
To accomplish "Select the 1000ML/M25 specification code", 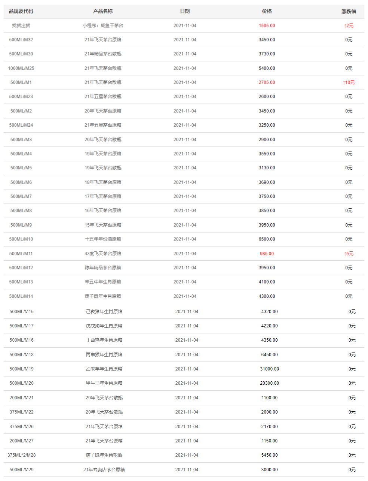I will point(21,68).
